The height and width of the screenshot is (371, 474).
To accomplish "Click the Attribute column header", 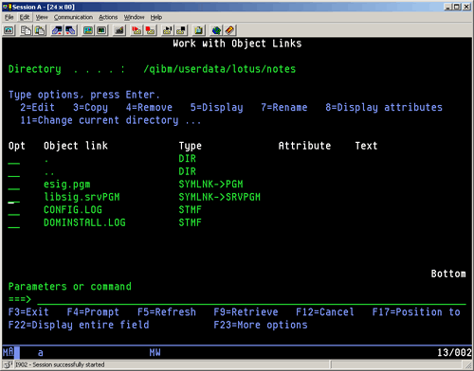I will [x=304, y=146].
